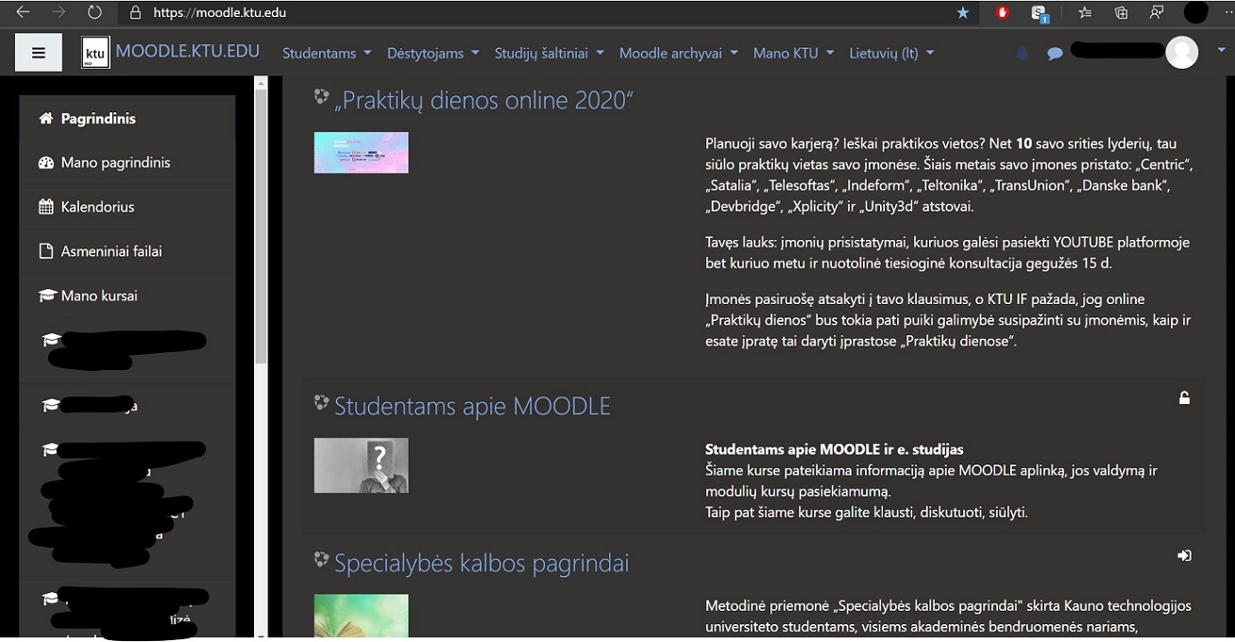Click the dashboard icon beside Mano pagrindinis

[x=45, y=162]
